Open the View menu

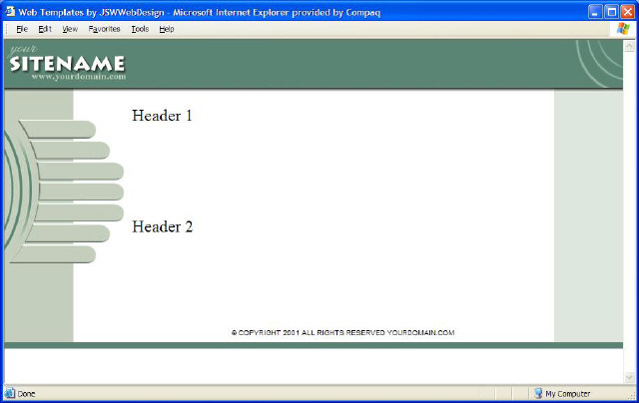coord(70,29)
